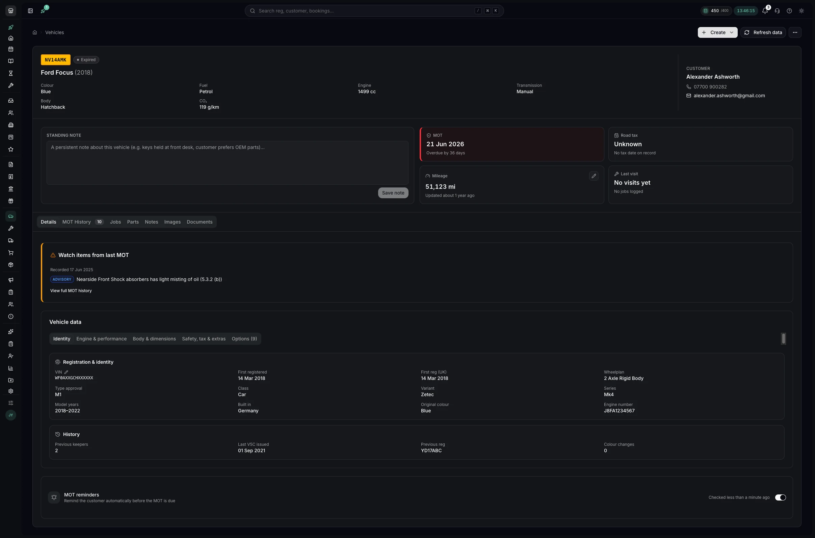
Task: Click the View full MOT history link
Action: coord(71,291)
